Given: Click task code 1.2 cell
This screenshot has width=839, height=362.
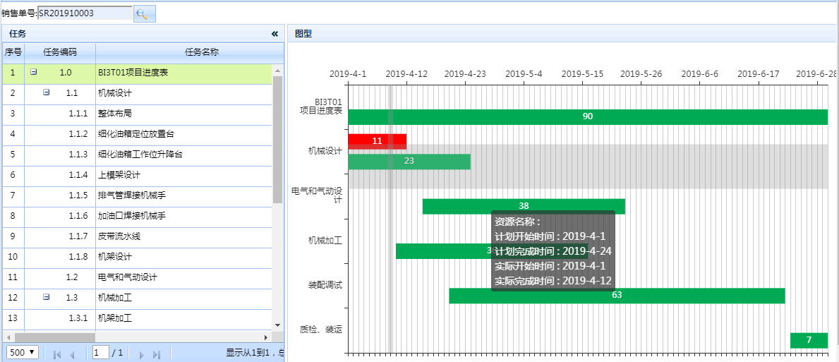Looking at the screenshot, I should click(60, 277).
